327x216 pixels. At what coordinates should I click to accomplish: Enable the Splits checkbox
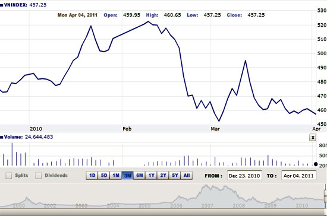9,176
